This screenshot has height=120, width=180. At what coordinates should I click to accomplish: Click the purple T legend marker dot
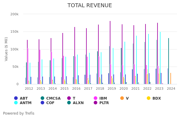click(69, 98)
